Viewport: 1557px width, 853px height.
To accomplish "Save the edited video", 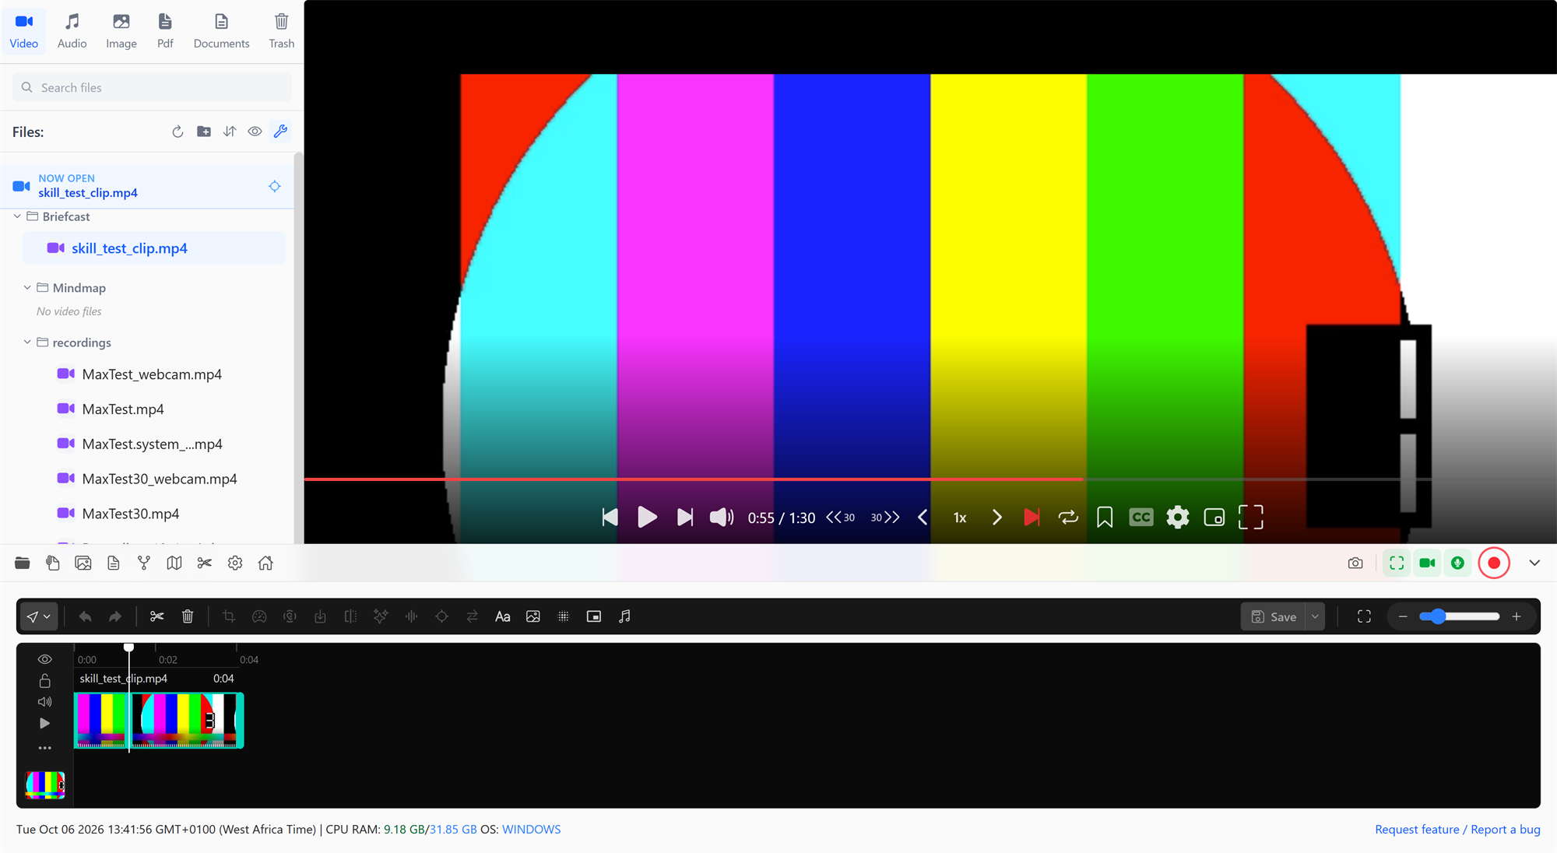I will (x=1274, y=616).
